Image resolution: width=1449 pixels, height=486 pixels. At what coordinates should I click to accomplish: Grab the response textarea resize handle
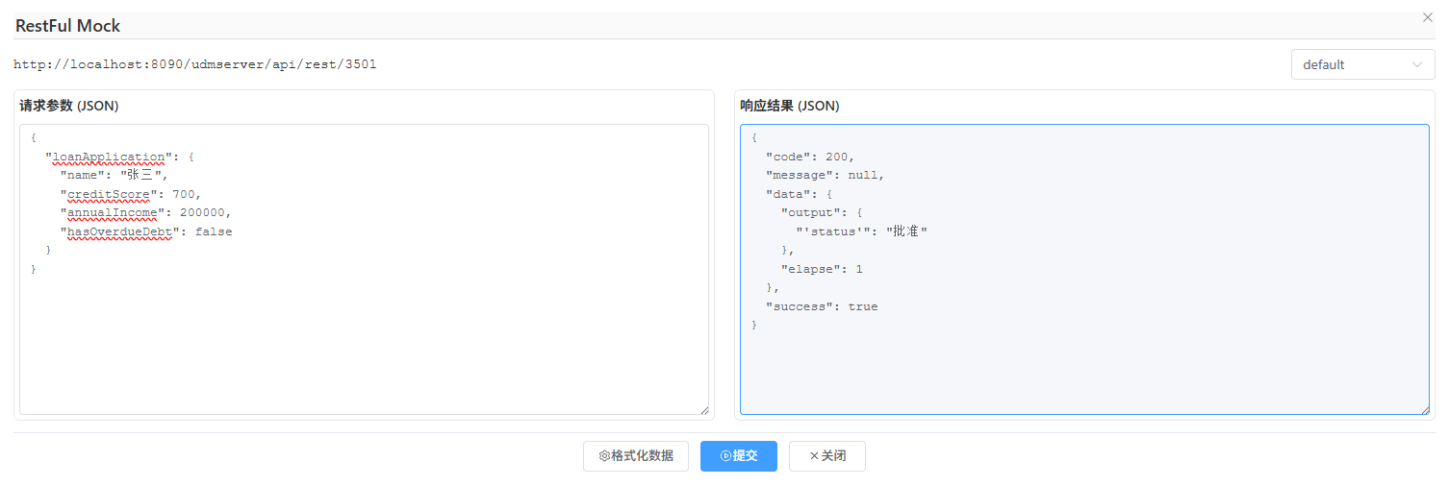1424,410
